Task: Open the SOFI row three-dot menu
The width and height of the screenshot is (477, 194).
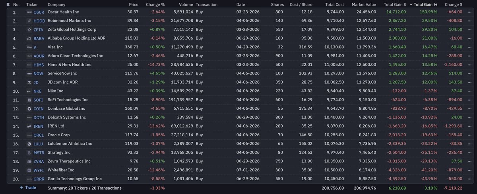Action: coord(470,100)
